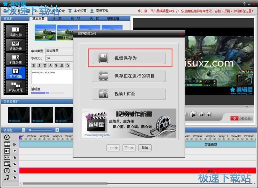This screenshot has height=188, width=258.
Task: Zoom in the timeline with plus button
Action: (57, 130)
